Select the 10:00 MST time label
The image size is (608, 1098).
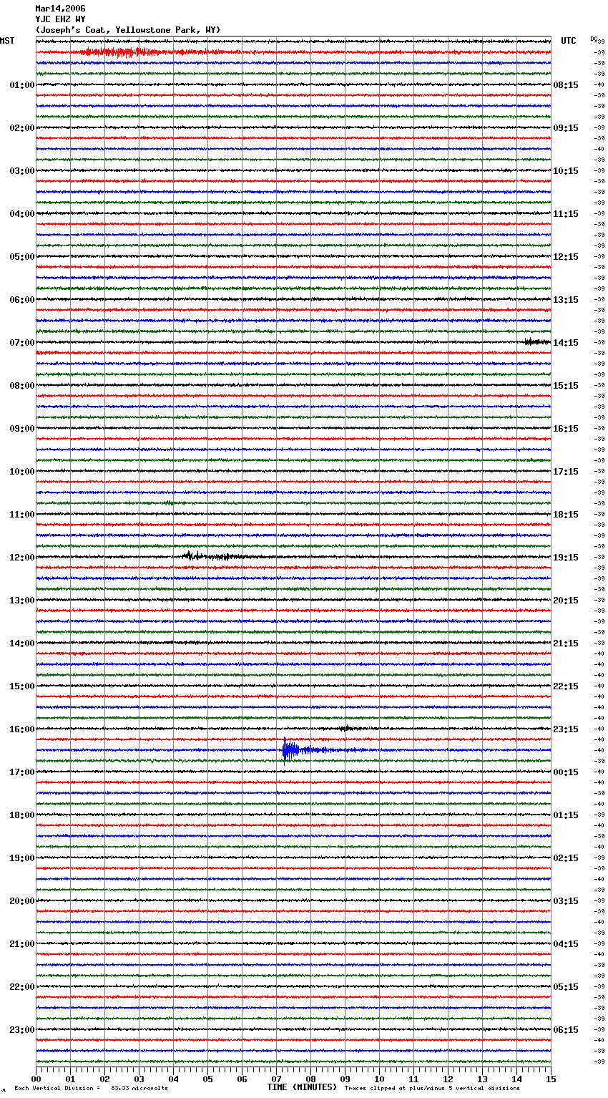point(22,472)
